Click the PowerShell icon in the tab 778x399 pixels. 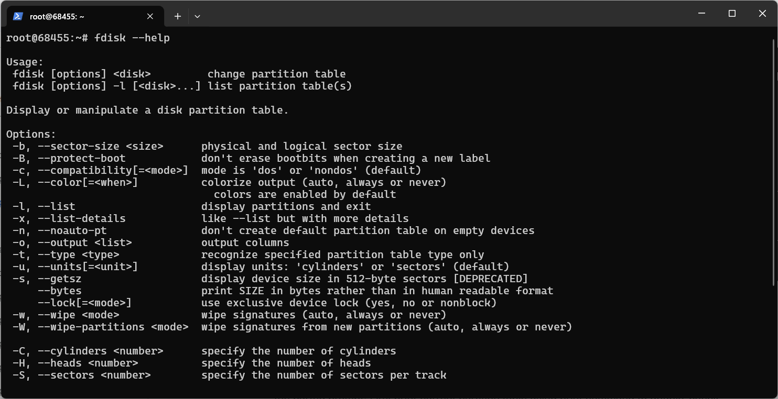coord(18,16)
